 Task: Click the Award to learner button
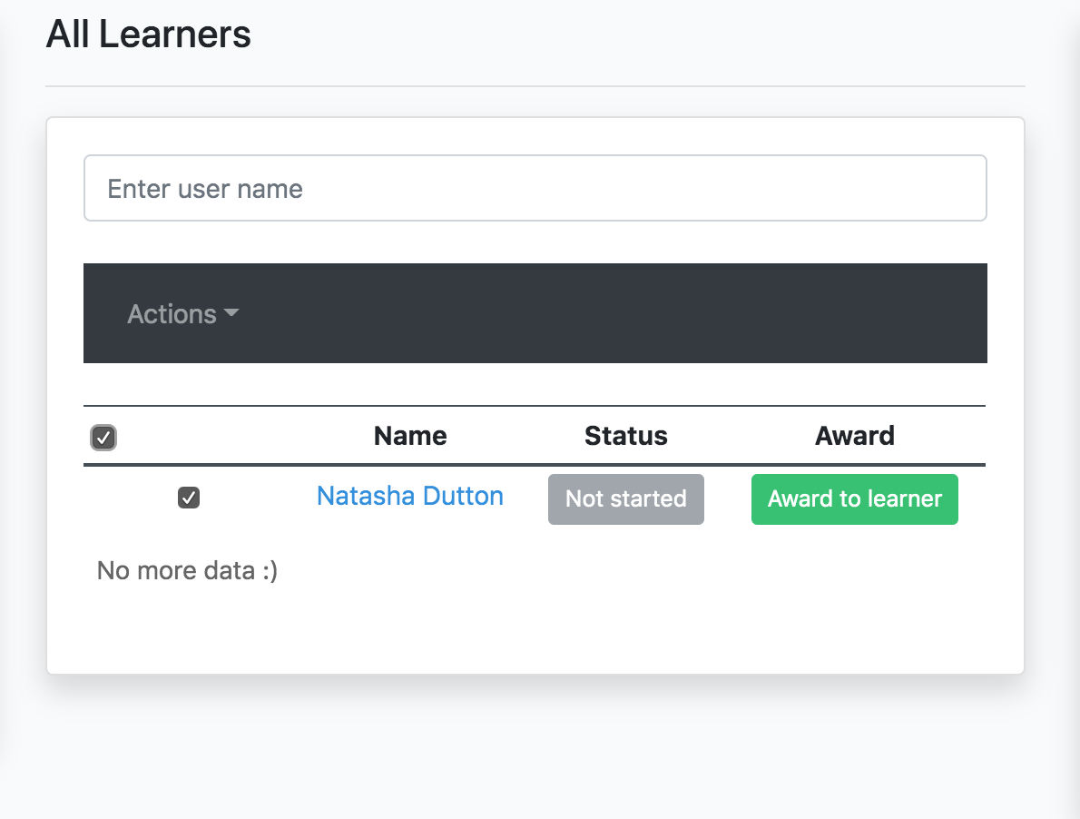point(855,498)
